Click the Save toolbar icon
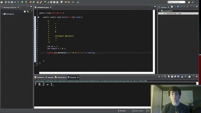Image resolution: width=201 pixels, height=113 pixels. click(x=6, y=2)
